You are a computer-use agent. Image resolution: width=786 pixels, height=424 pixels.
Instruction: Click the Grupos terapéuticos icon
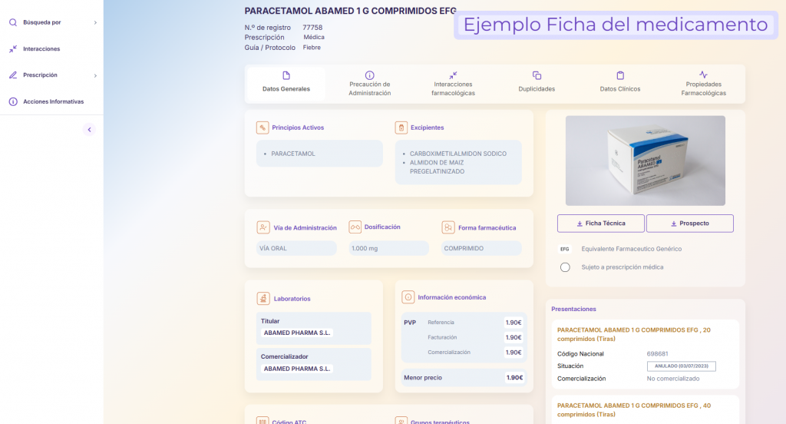(x=401, y=420)
